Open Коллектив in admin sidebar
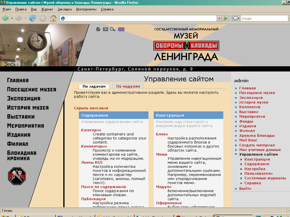290x217 pixels. tap(250, 107)
